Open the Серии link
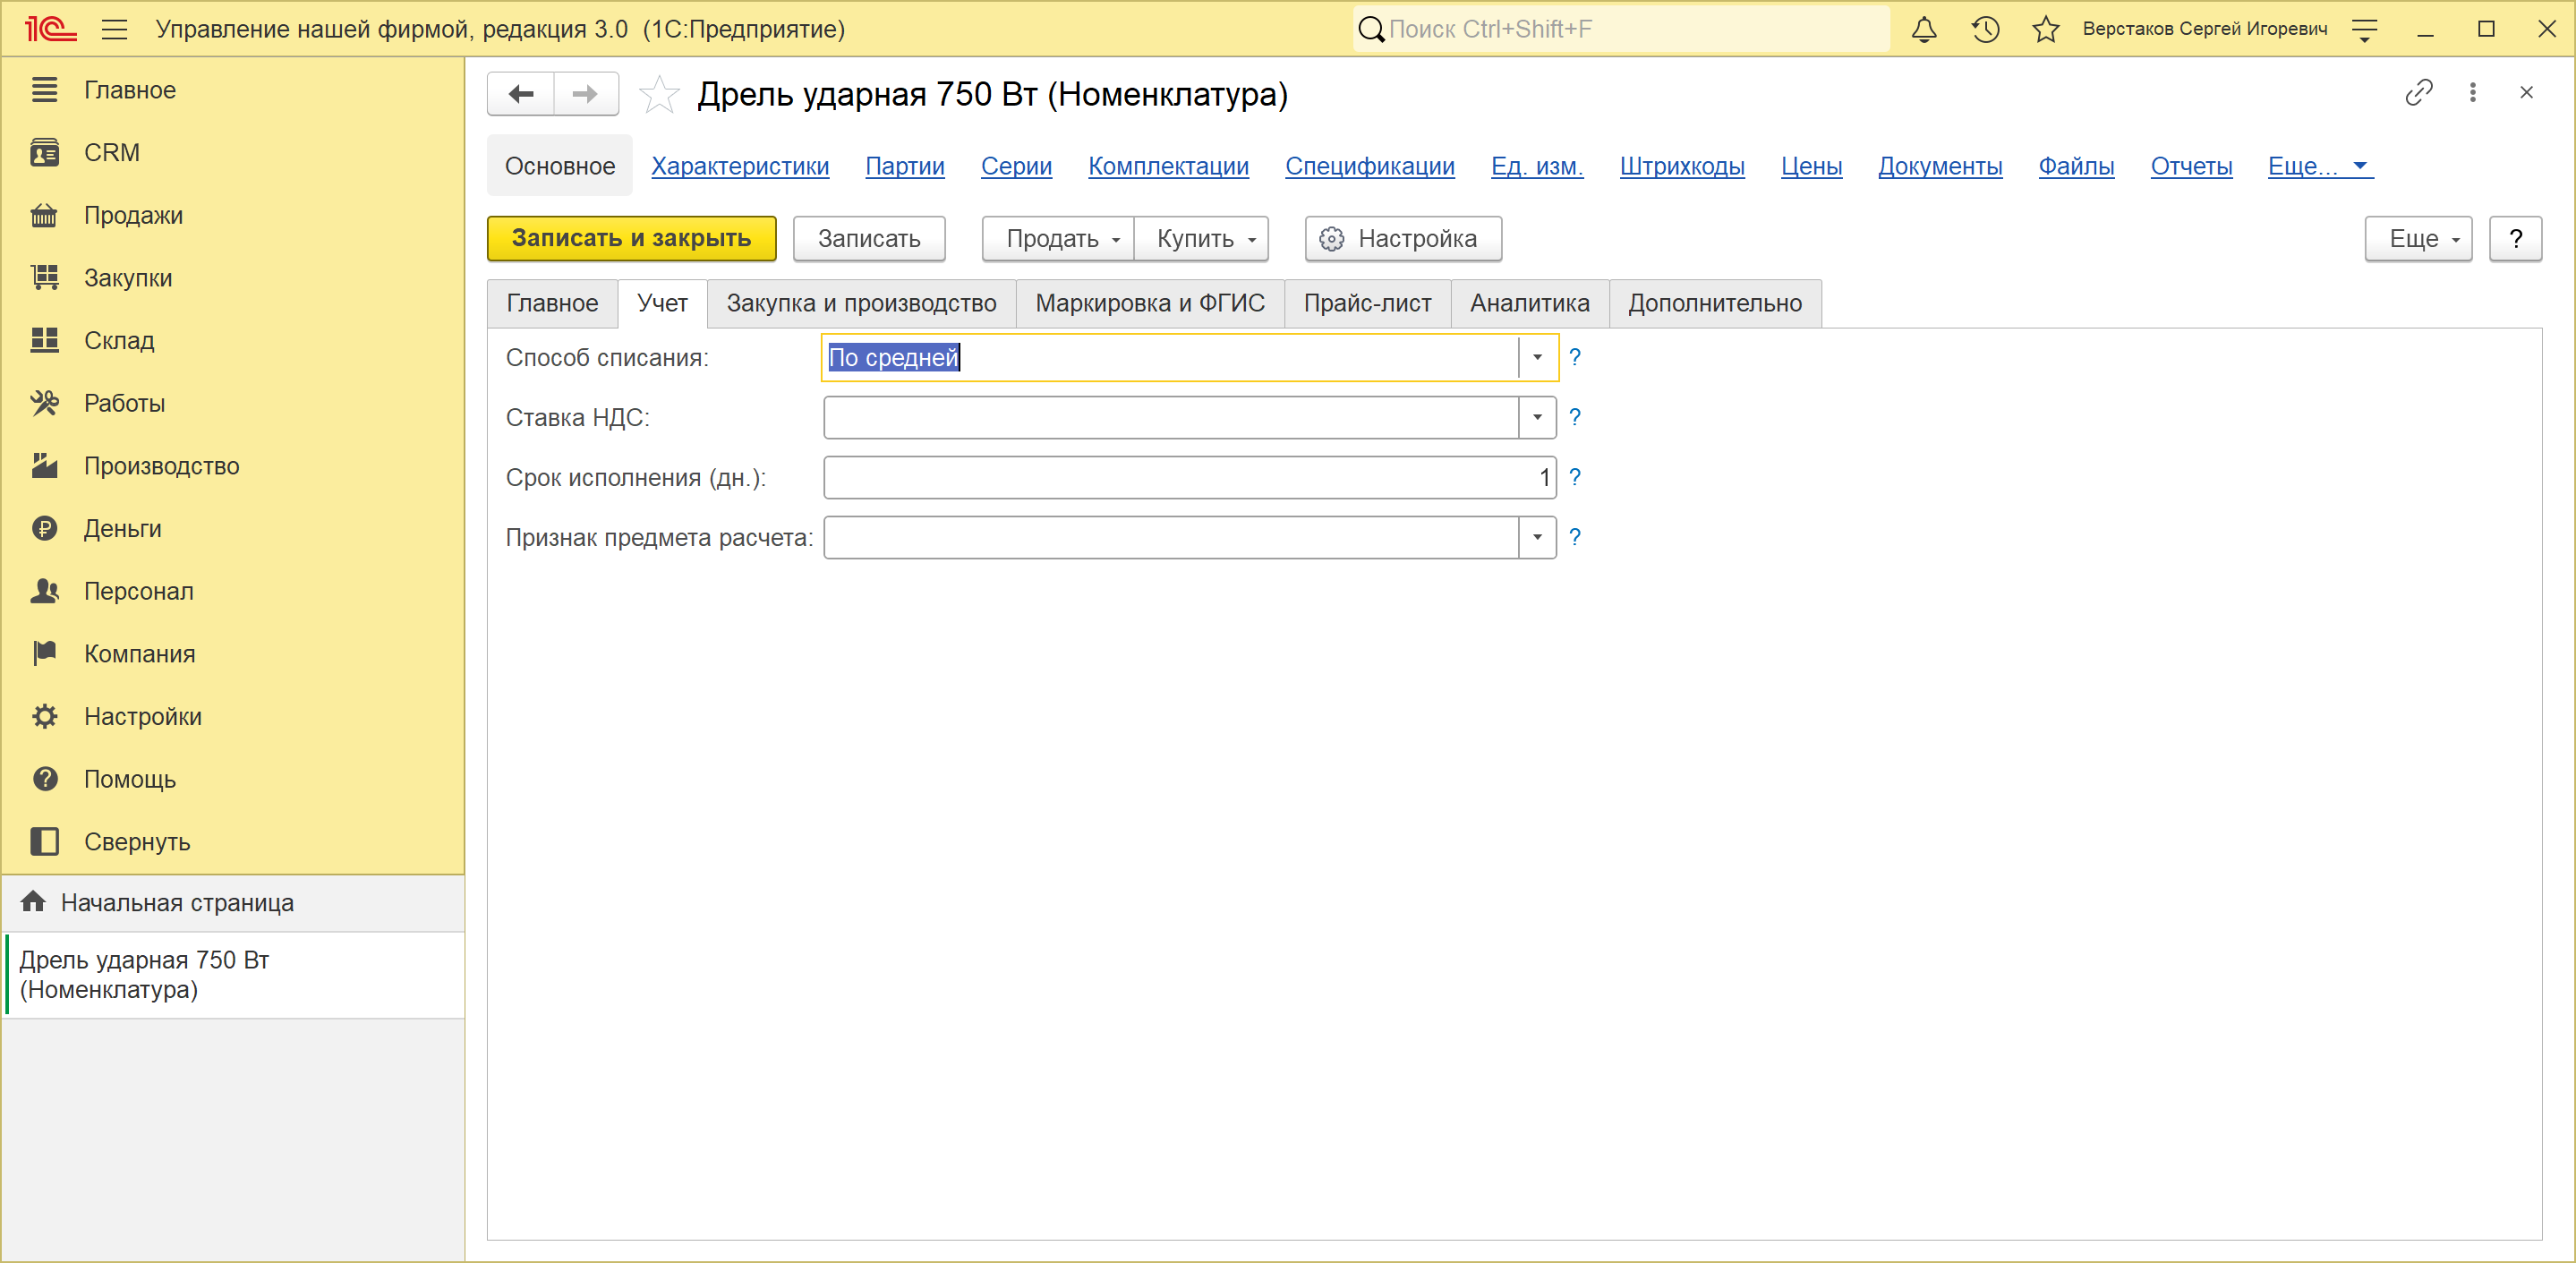Screen dimensions: 2576x1263 [x=1016, y=166]
